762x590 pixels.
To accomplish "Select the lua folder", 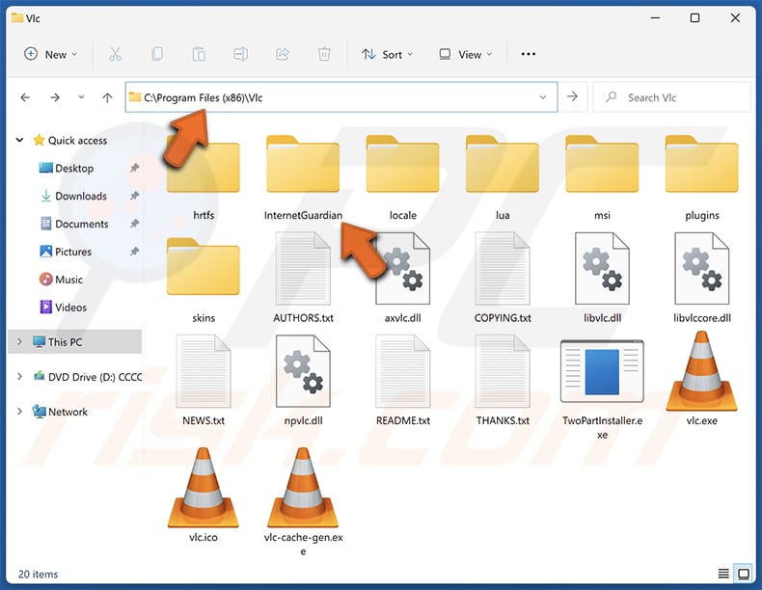I will click(503, 177).
